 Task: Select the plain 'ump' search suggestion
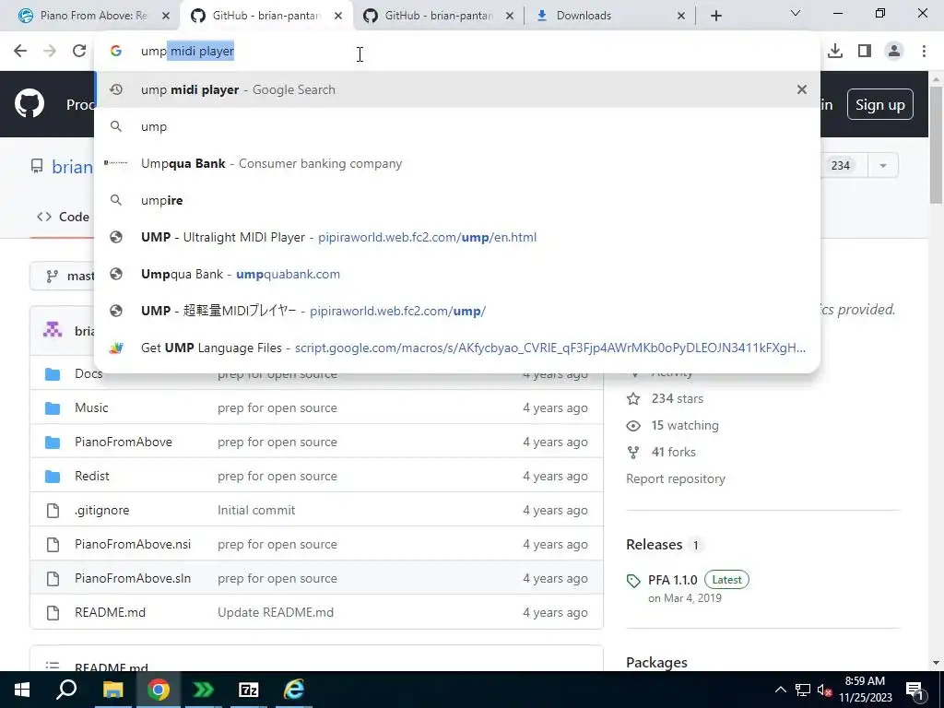click(457, 126)
